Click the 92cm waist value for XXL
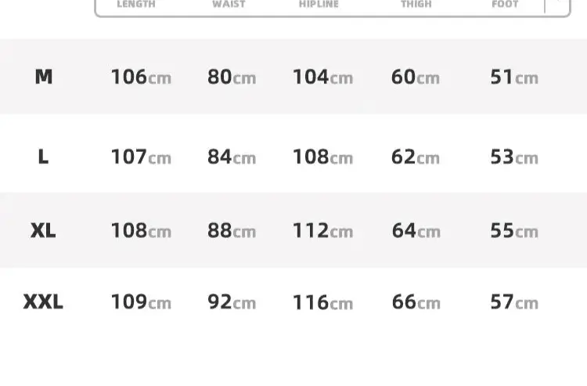The width and height of the screenshot is (587, 386). point(232,302)
